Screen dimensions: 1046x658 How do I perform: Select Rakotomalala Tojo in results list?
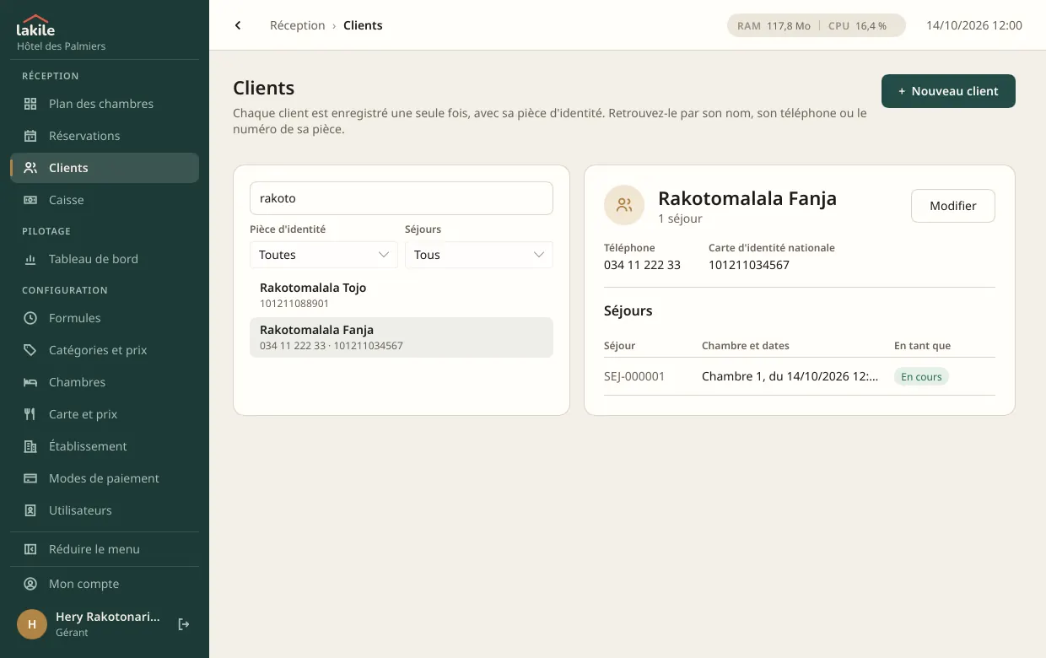[x=402, y=295]
